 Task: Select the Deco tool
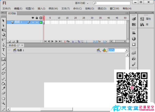3,73
